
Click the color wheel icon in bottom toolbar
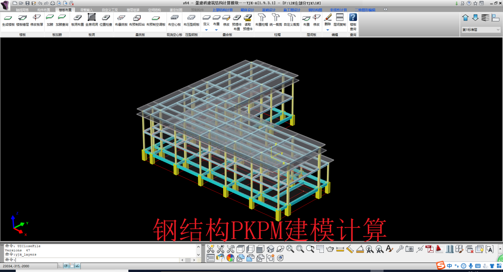coord(230,258)
